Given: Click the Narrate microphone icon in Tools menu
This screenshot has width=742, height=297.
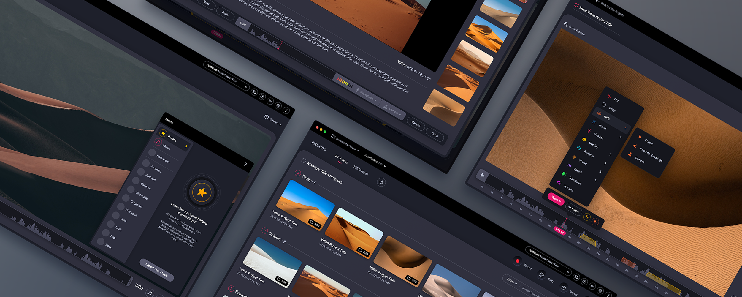Looking at the screenshot, I should pos(589,131).
